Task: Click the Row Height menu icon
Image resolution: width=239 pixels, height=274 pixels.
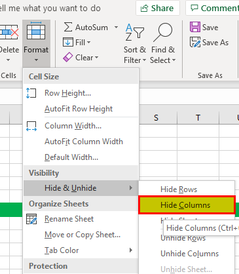Action: 31,93
